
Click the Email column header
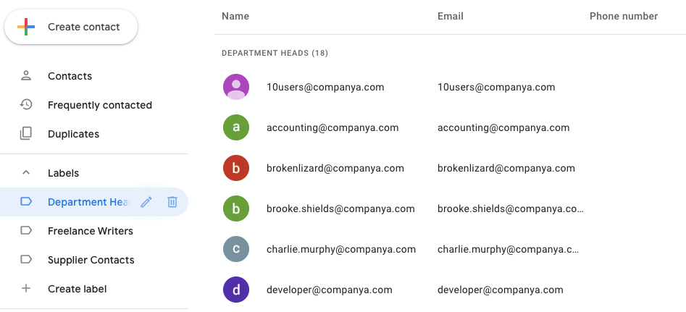pyautogui.click(x=450, y=16)
